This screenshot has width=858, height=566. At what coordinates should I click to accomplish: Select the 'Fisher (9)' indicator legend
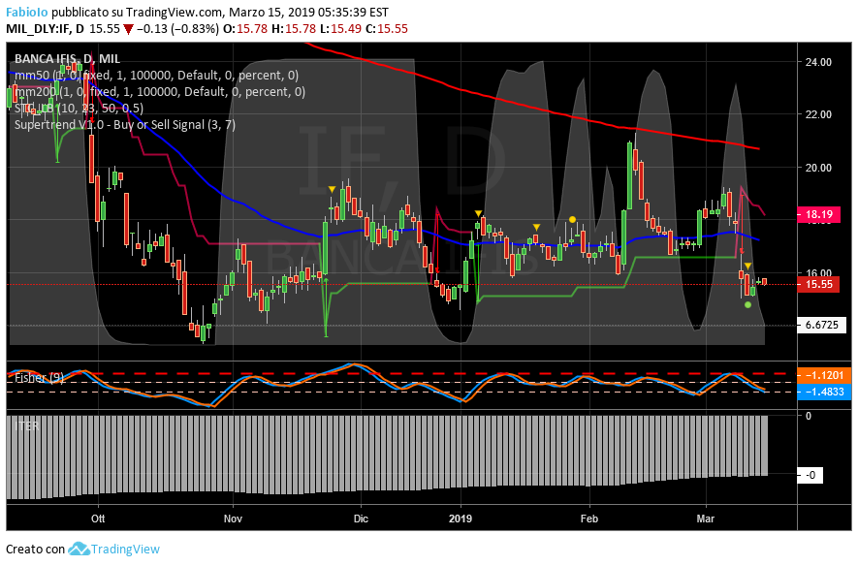39,377
